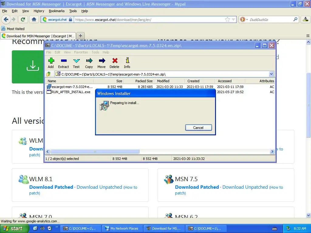The height and width of the screenshot is (233, 311).
Task: Click the on-screen keyboard tray icon
Action: click(275, 229)
